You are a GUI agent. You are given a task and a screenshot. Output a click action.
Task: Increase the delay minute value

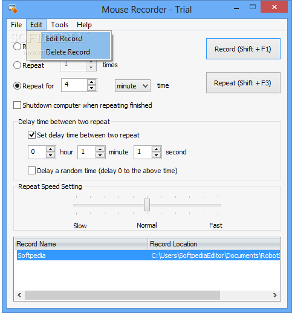100,150
